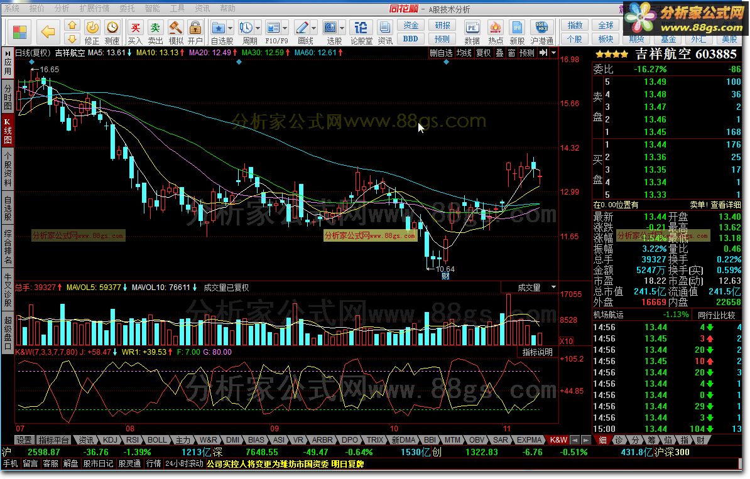Click the up arrow page button
750x479 pixels.
pyautogui.click(x=72, y=25)
